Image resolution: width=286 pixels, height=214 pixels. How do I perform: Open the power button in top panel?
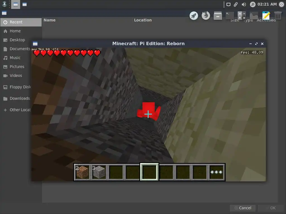pos(282,4)
